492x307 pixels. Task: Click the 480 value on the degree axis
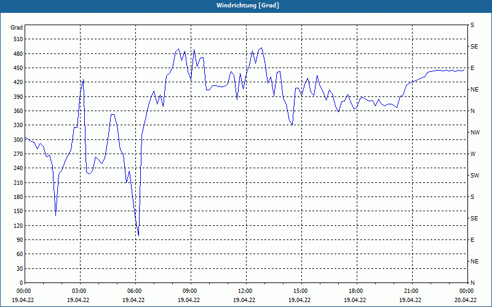pos(18,54)
